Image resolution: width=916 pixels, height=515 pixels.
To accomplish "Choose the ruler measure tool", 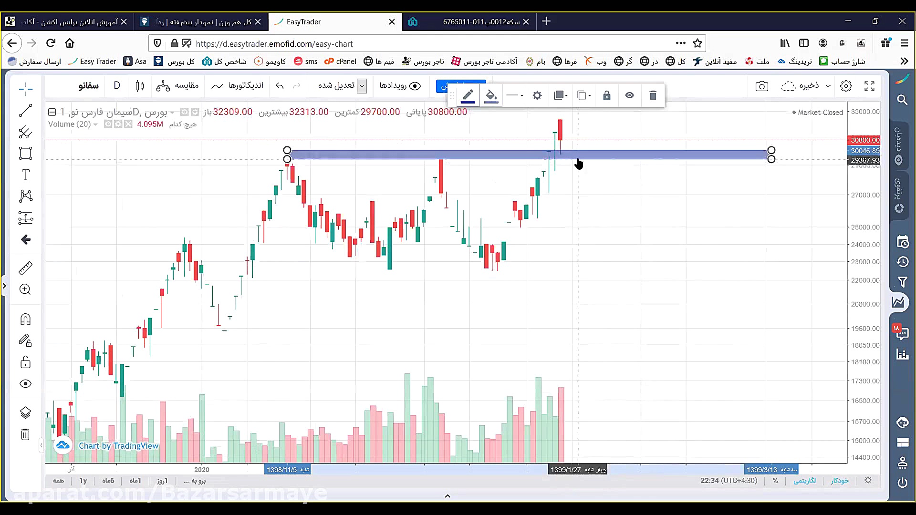I will coord(25,268).
